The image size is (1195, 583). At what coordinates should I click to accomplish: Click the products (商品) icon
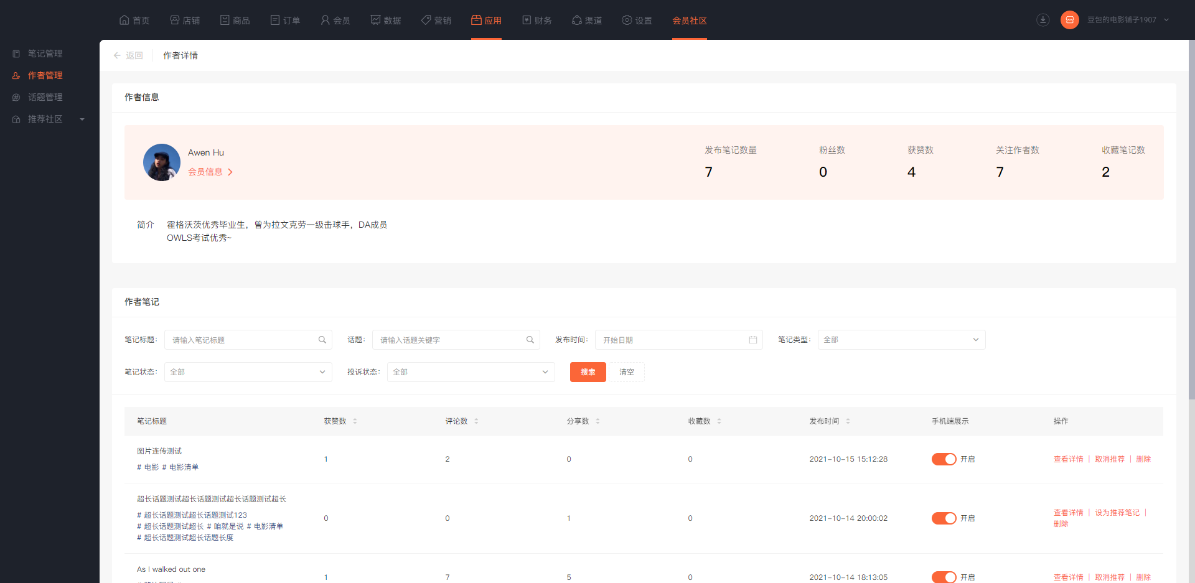225,20
